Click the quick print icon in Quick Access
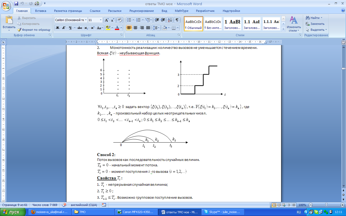 (36, 4)
